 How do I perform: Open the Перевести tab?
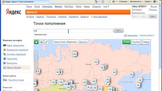pyautogui.click(x=74, y=17)
